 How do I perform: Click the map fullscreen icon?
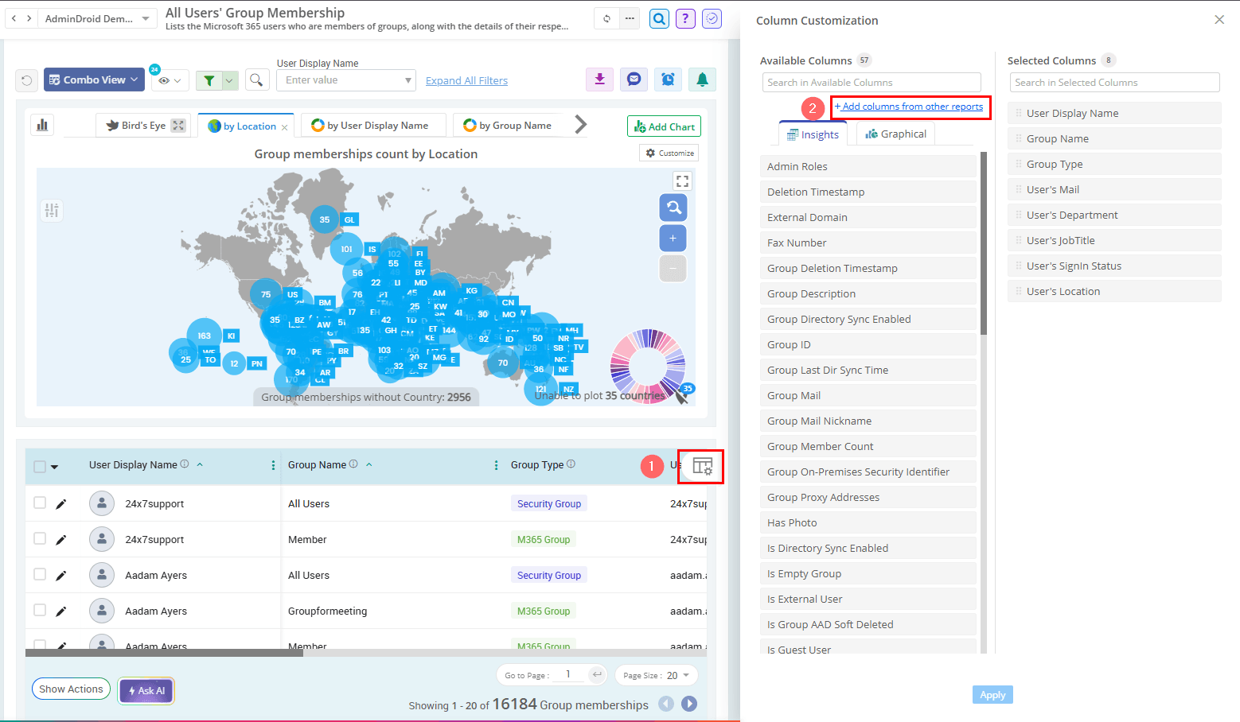[x=682, y=181]
